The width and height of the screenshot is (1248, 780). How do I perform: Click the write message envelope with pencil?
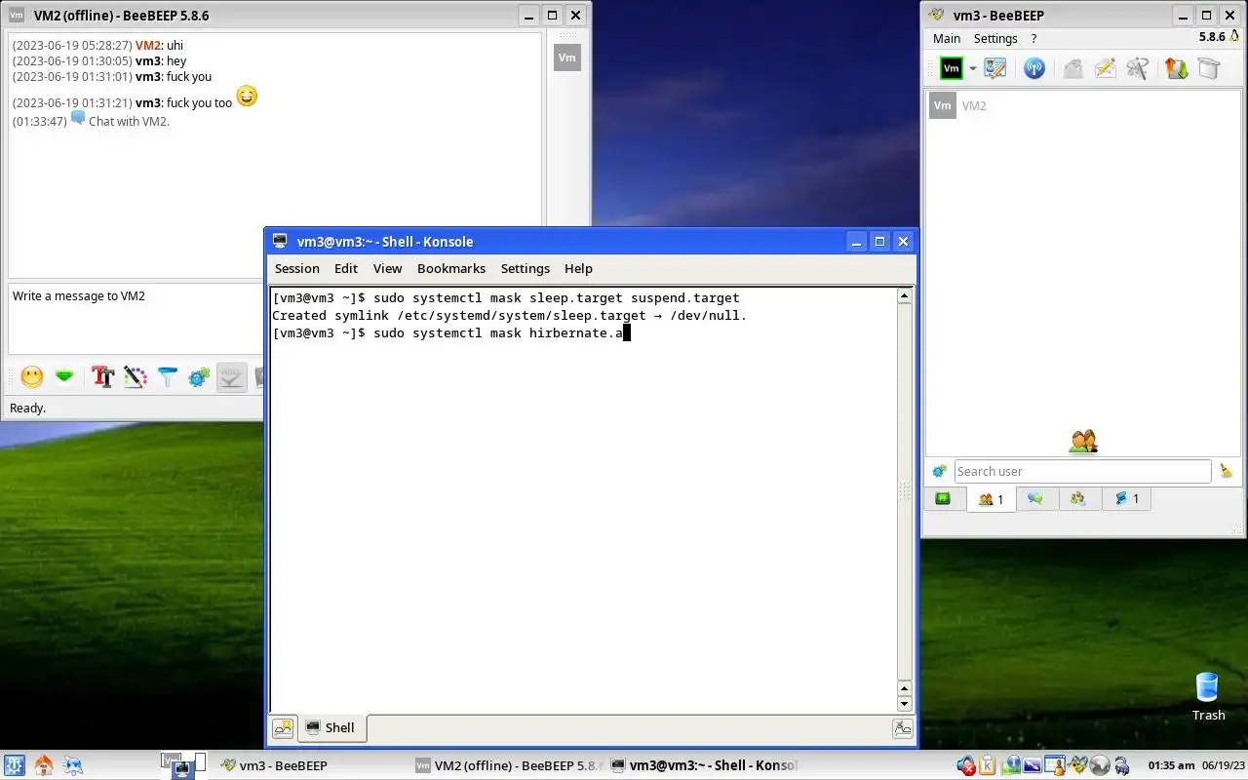(1105, 68)
